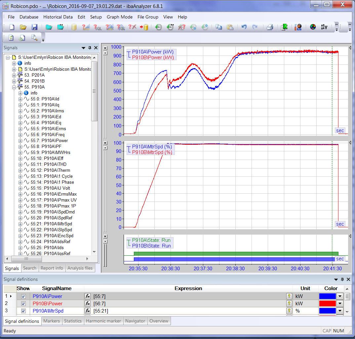Close the Signals panel
Viewport: 355px width, 339px height.
96,48
